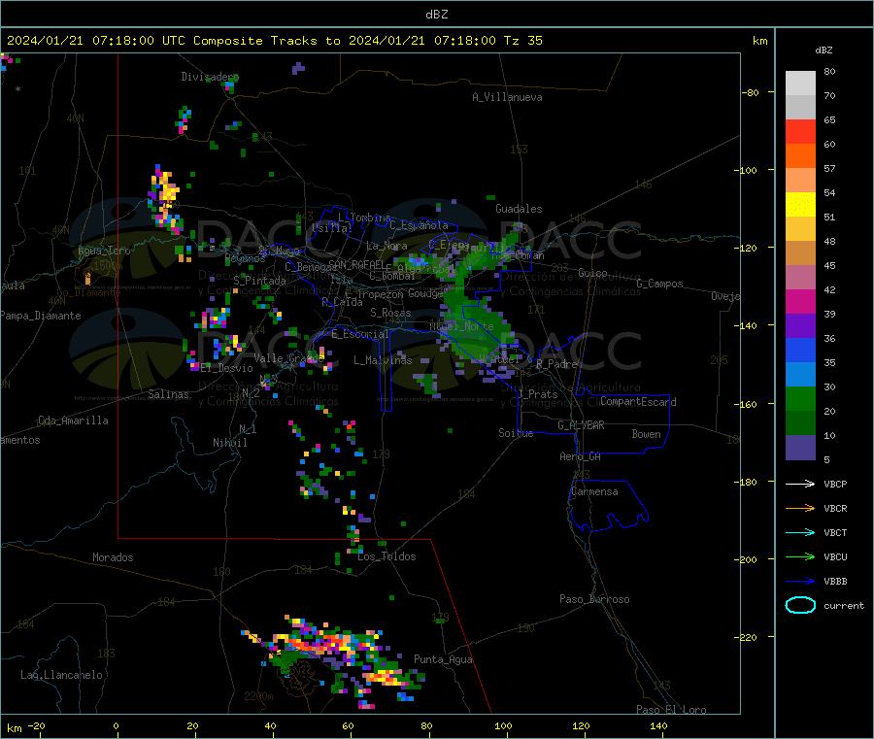Screen dimensions: 874x739
Task: Click the 'R_Padre' map label
Action: coord(556,364)
